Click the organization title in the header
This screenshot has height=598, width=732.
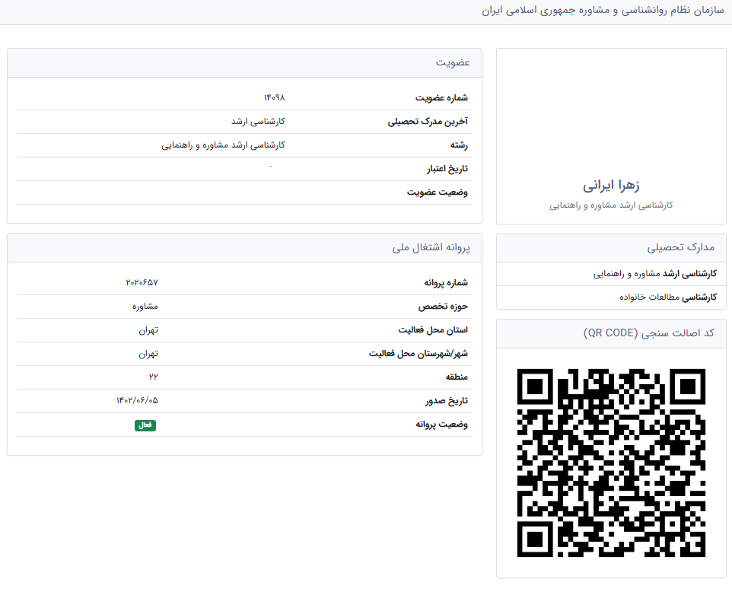pyautogui.click(x=603, y=11)
